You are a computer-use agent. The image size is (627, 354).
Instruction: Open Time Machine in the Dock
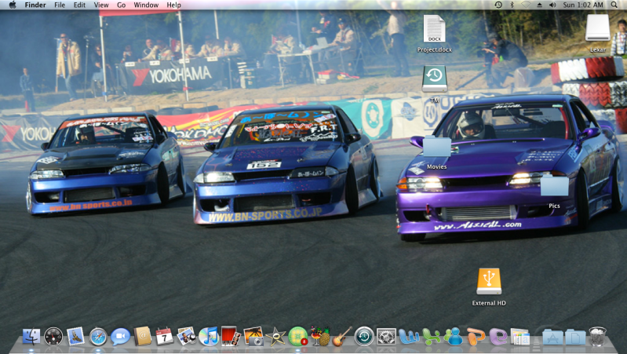[364, 337]
